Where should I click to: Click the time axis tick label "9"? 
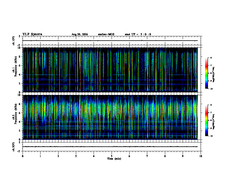[183, 156]
